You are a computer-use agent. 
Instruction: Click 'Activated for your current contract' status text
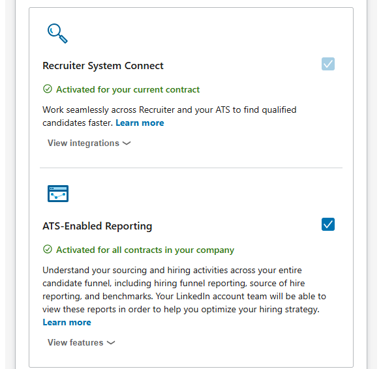click(x=128, y=89)
